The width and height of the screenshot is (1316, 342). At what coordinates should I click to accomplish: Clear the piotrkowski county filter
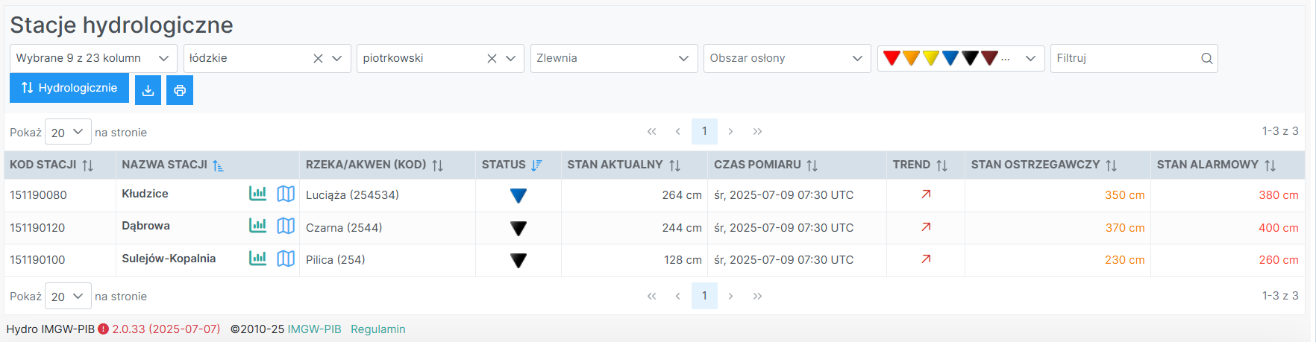[x=492, y=58]
